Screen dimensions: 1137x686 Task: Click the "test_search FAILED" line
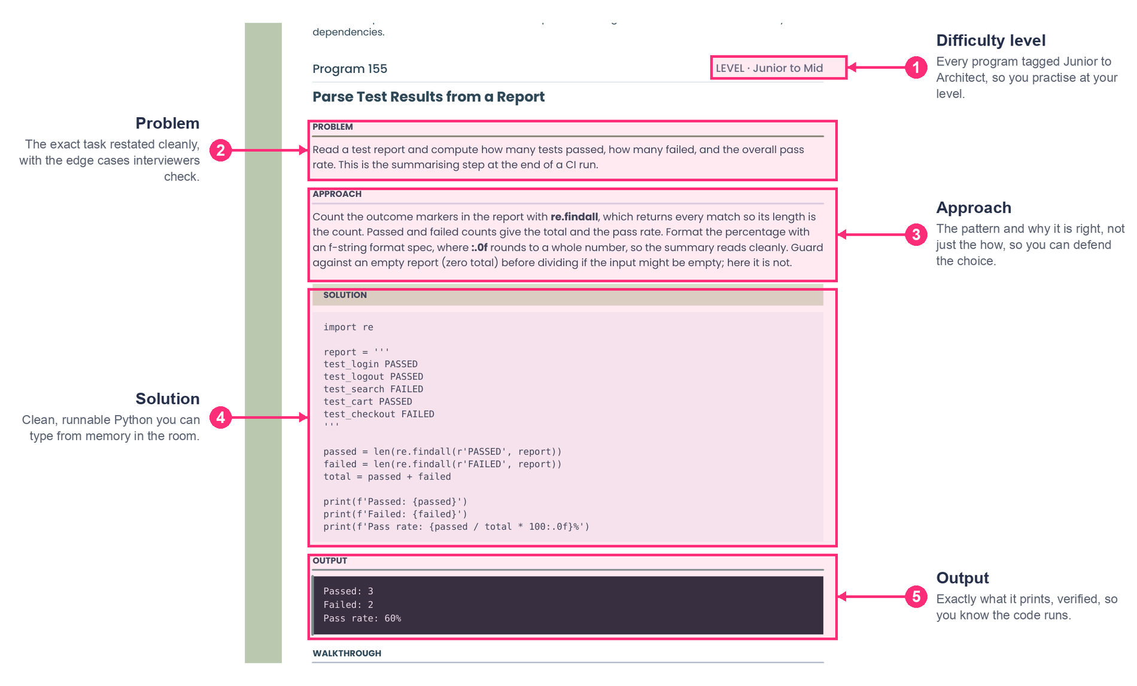pos(373,389)
